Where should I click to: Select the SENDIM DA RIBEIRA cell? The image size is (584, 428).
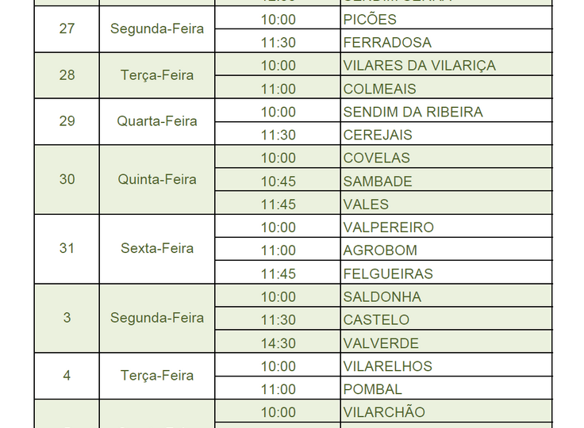point(446,110)
